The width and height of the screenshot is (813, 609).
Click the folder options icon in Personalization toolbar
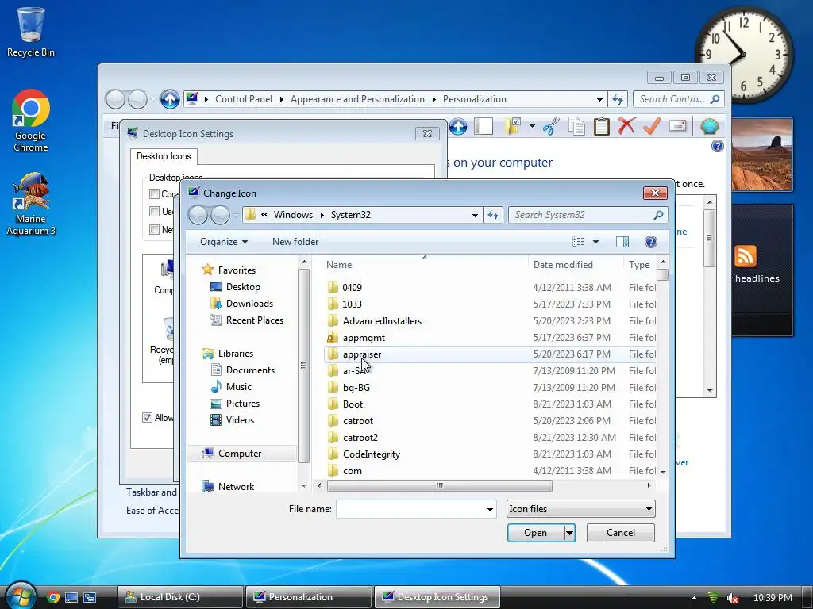(x=513, y=126)
